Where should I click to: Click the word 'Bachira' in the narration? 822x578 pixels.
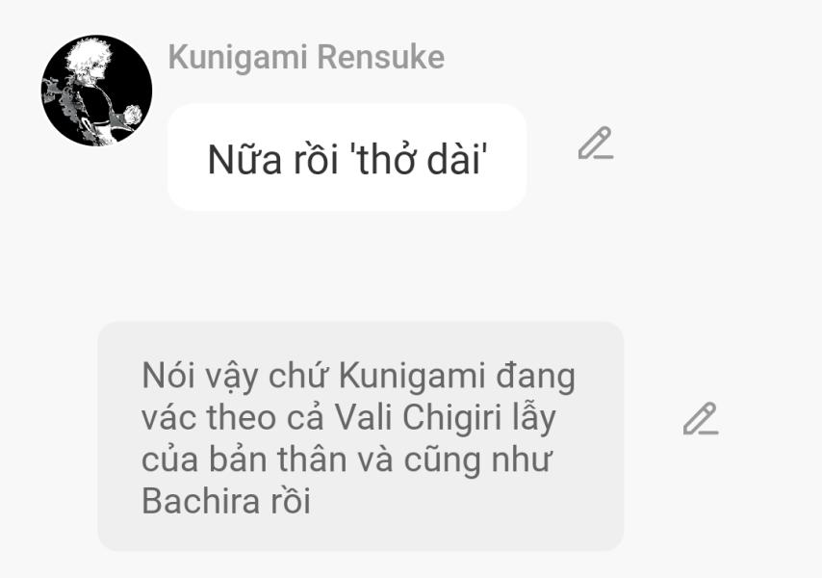coord(201,500)
